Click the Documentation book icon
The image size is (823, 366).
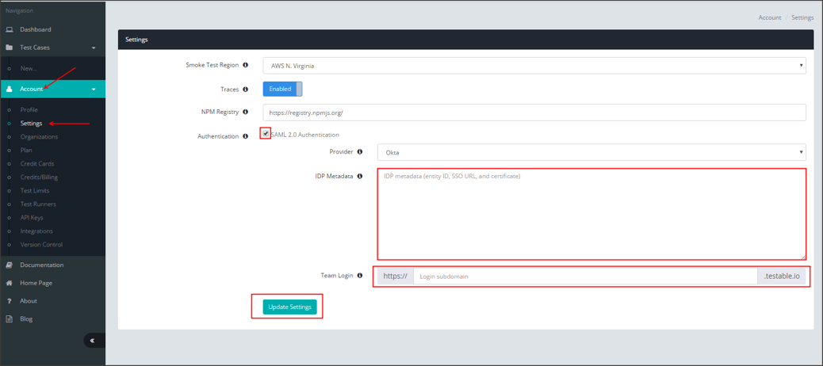[x=10, y=265]
